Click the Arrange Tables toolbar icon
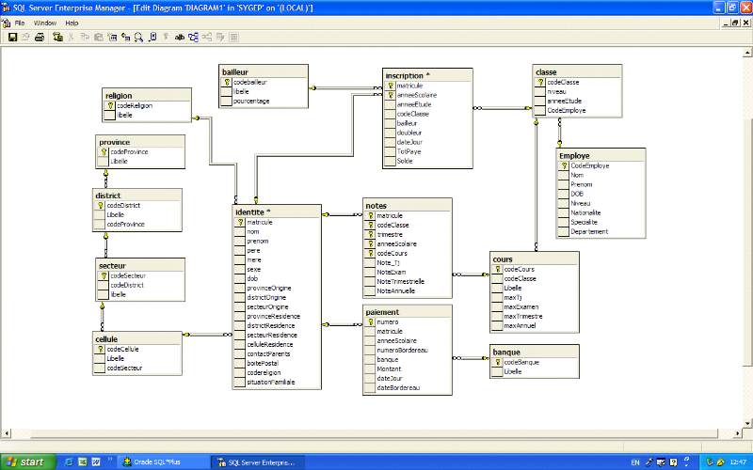 coord(193,38)
